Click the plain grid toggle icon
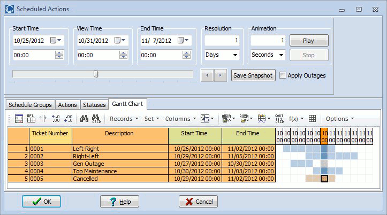This screenshot has width=387, height=215. point(312,119)
